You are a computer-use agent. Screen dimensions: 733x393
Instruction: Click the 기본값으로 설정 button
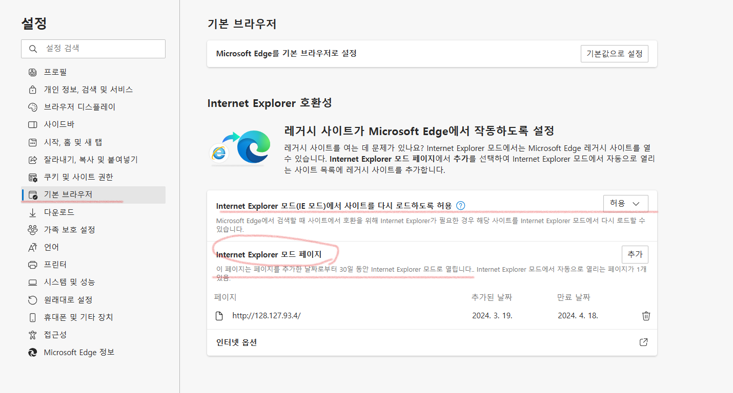(614, 54)
